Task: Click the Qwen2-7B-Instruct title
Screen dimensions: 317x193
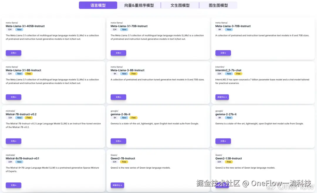Action: pyautogui.click(x=123, y=158)
